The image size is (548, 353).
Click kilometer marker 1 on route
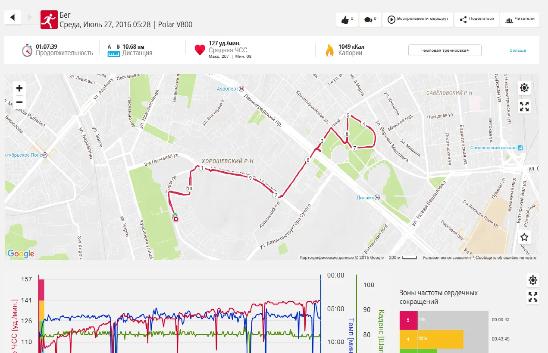coord(202,168)
